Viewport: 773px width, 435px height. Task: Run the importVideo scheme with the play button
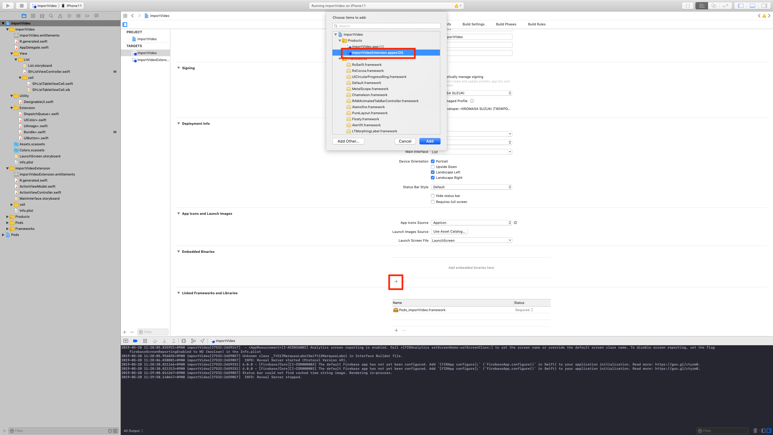click(8, 5)
